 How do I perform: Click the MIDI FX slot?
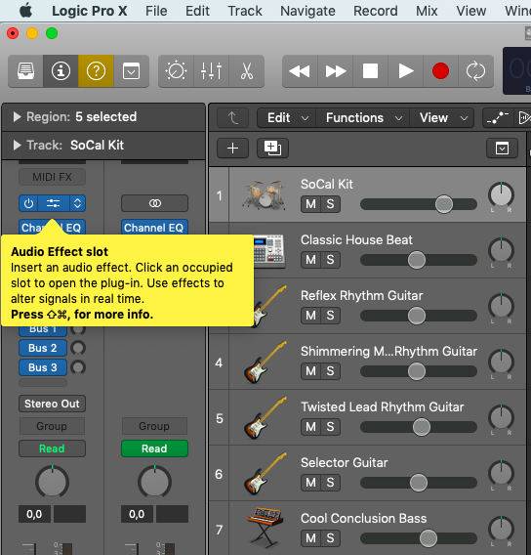pyautogui.click(x=52, y=177)
